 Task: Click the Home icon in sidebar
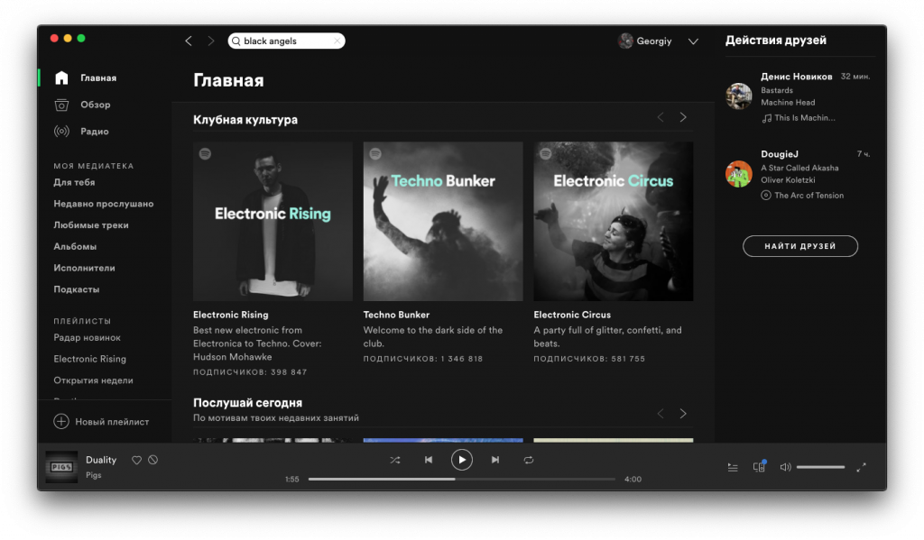coord(61,78)
